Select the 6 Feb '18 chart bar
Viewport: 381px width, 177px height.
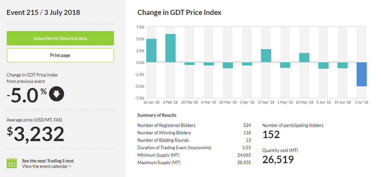pyautogui.click(x=170, y=48)
